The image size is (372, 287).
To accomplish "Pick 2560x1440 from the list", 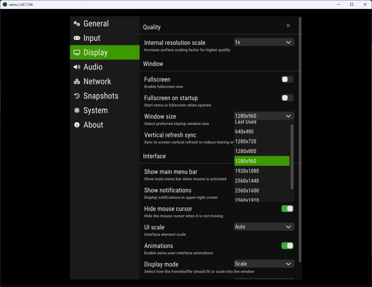I will coord(262,181).
